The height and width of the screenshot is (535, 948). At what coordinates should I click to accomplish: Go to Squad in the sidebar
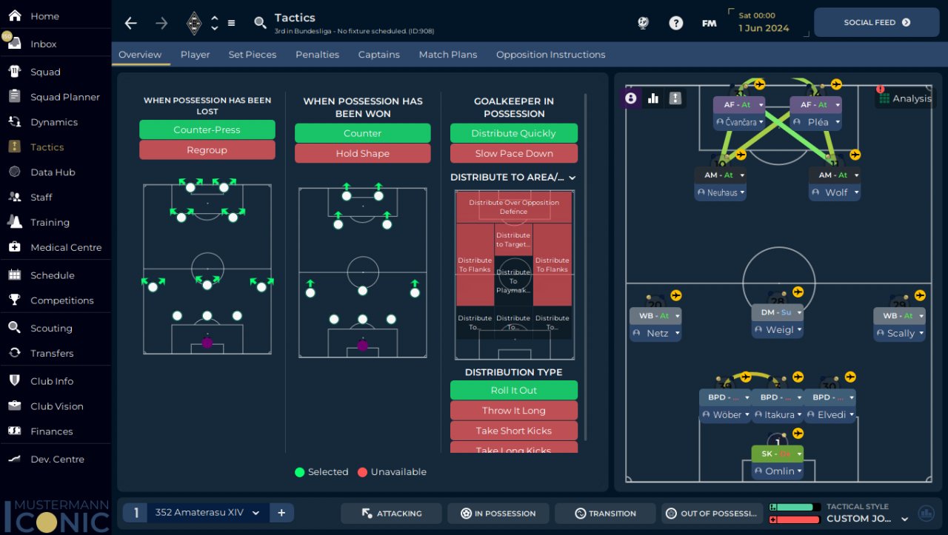(45, 72)
